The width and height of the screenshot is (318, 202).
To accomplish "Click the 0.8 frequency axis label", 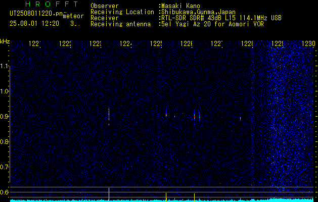I will [5, 141].
